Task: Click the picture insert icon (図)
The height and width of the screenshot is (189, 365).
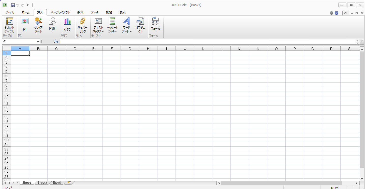Action: click(x=25, y=25)
